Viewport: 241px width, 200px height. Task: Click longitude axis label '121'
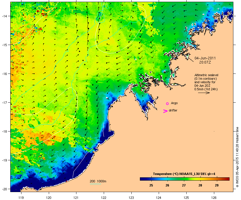76,198
